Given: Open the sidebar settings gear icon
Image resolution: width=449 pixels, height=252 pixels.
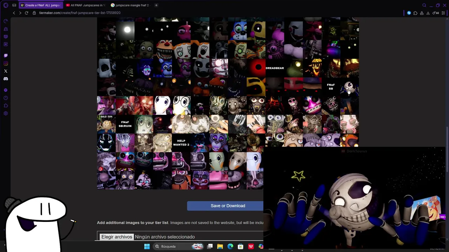Looking at the screenshot, I should pos(6,113).
